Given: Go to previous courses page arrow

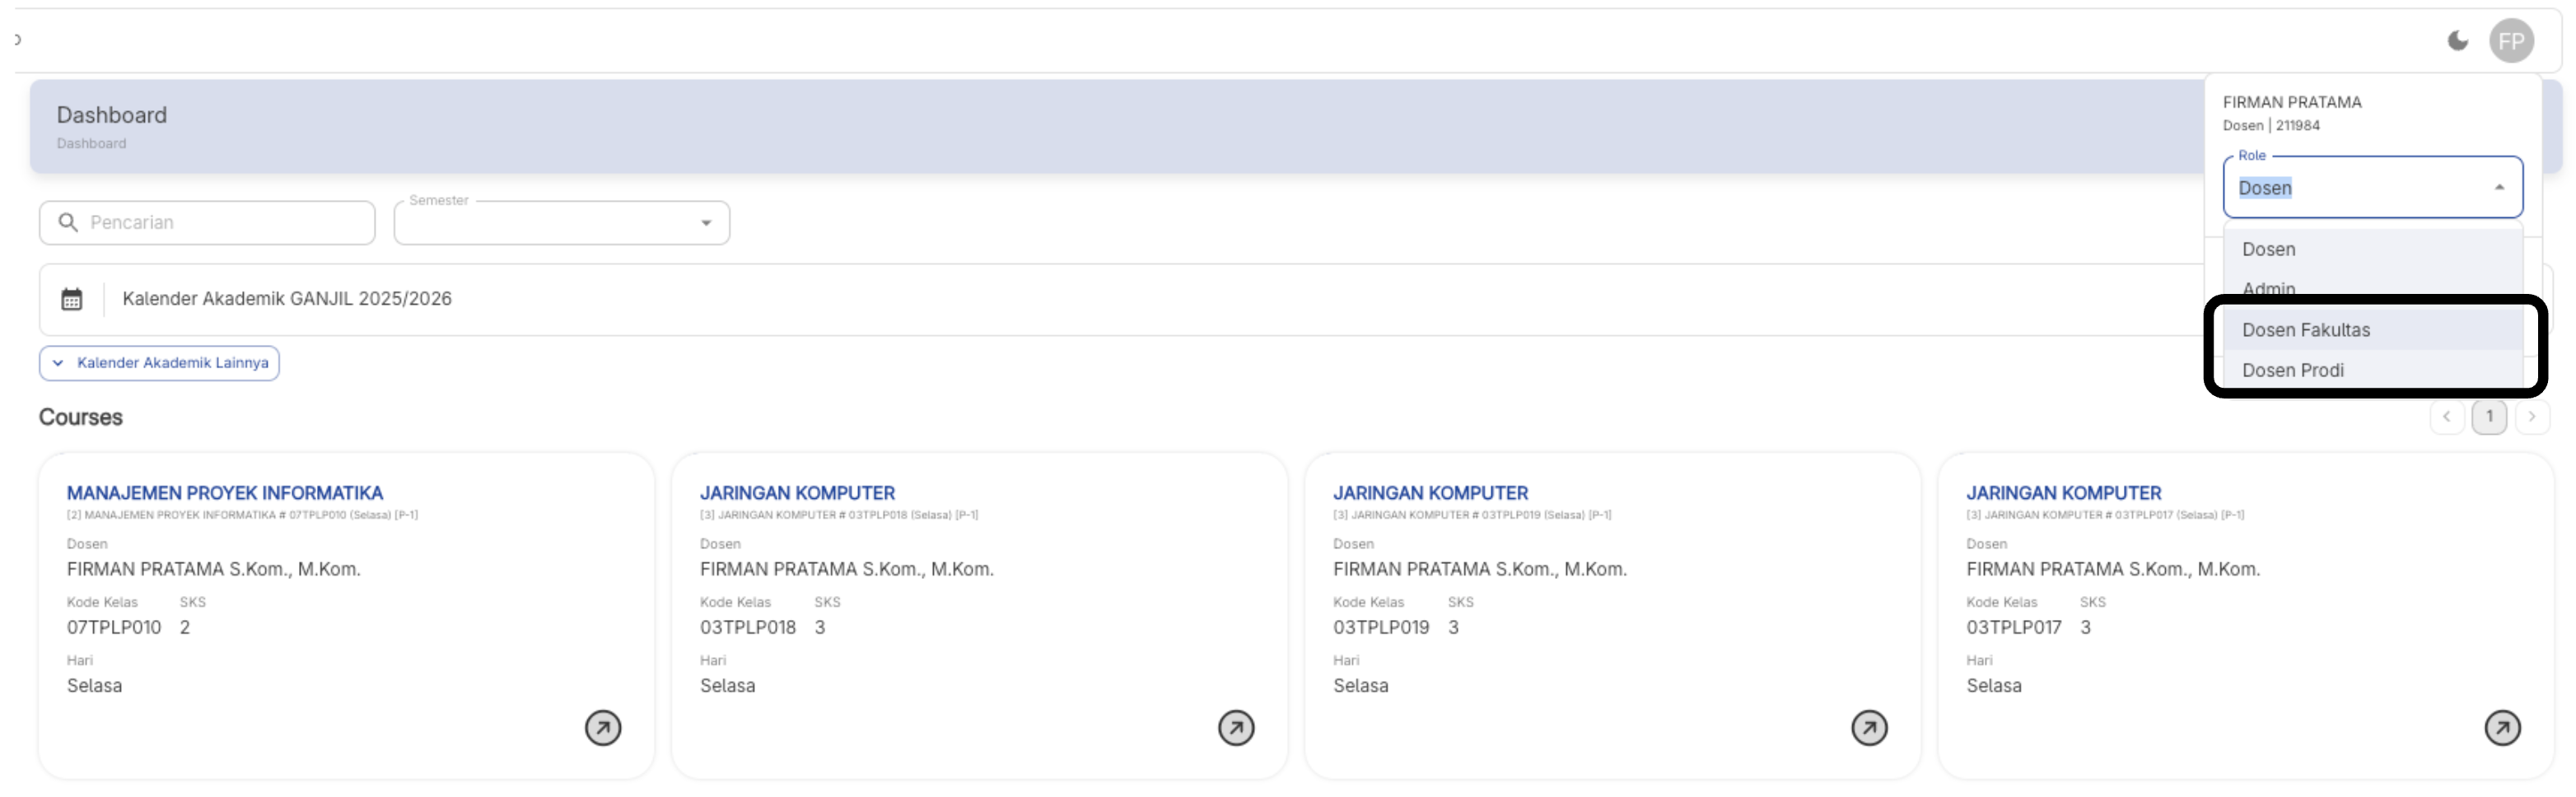Looking at the screenshot, I should coord(2447,417).
